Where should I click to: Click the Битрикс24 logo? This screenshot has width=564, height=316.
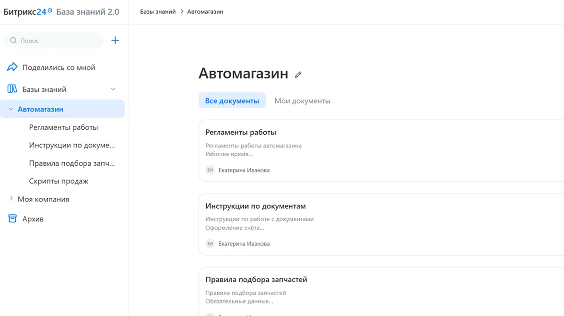[28, 11]
